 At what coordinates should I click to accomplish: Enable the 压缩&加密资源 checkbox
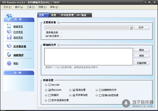point(100,95)
